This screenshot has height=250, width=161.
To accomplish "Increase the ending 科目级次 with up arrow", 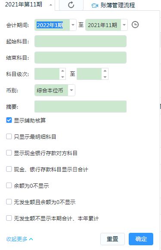I will (105, 71).
